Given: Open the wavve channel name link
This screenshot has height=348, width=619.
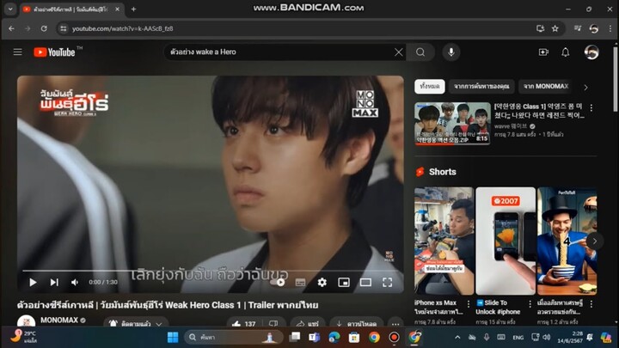Looking at the screenshot, I should (x=511, y=126).
